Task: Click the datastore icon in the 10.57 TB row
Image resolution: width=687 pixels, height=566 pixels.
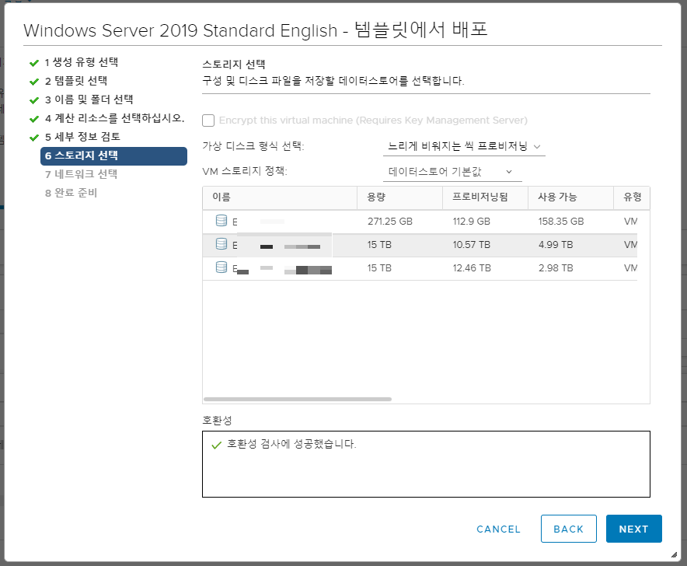Action: click(221, 244)
